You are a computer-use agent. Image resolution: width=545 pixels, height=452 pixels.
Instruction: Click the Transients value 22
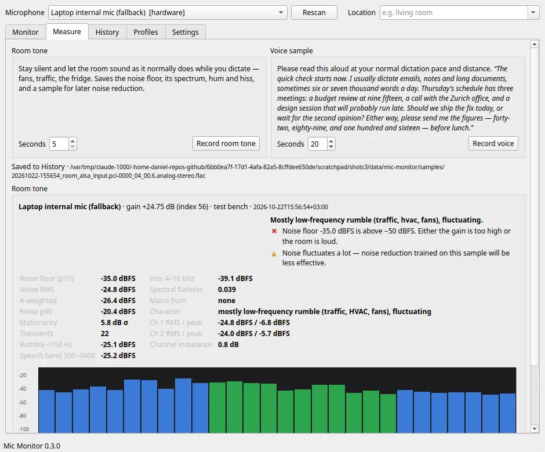click(104, 334)
